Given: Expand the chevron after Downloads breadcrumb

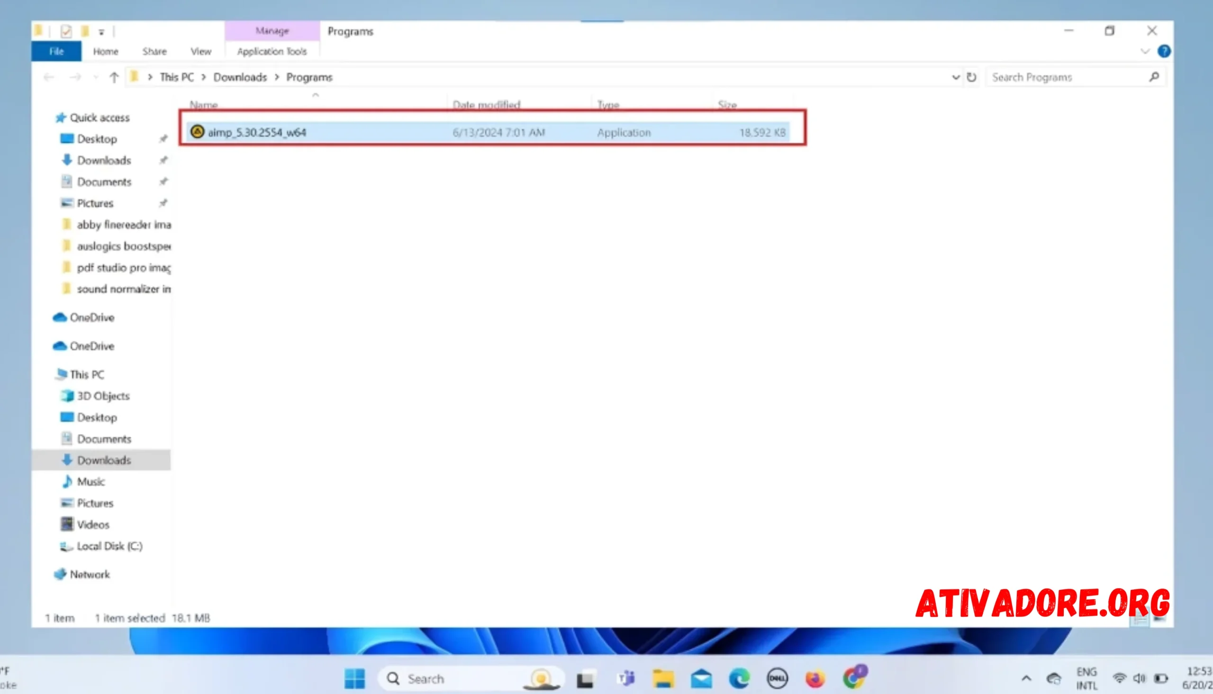Looking at the screenshot, I should click(276, 77).
